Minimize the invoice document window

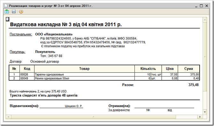click(x=196, y=6)
